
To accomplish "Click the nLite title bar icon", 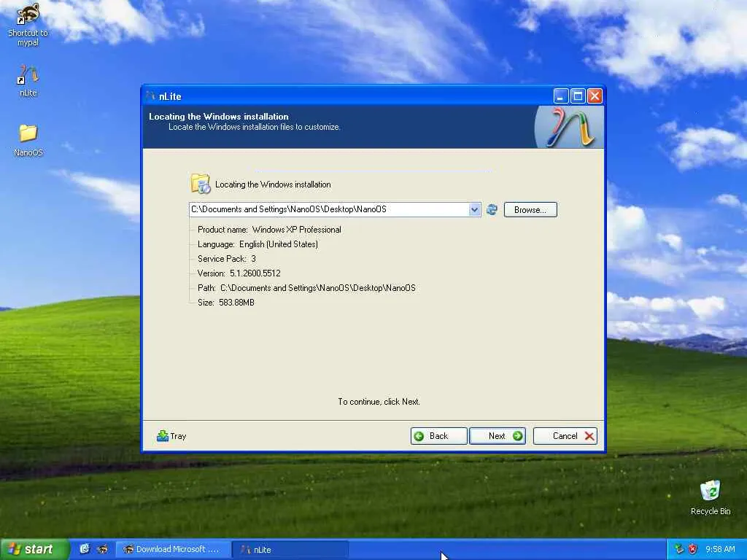I will click(x=151, y=96).
